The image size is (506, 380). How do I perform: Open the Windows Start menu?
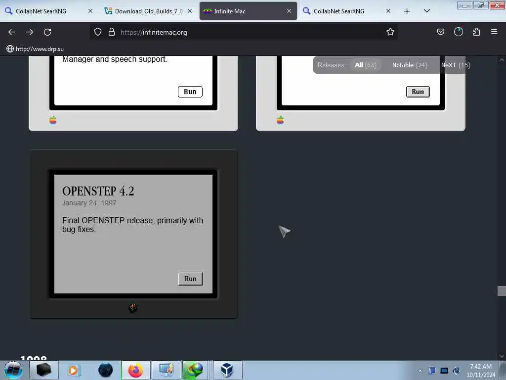point(13,370)
